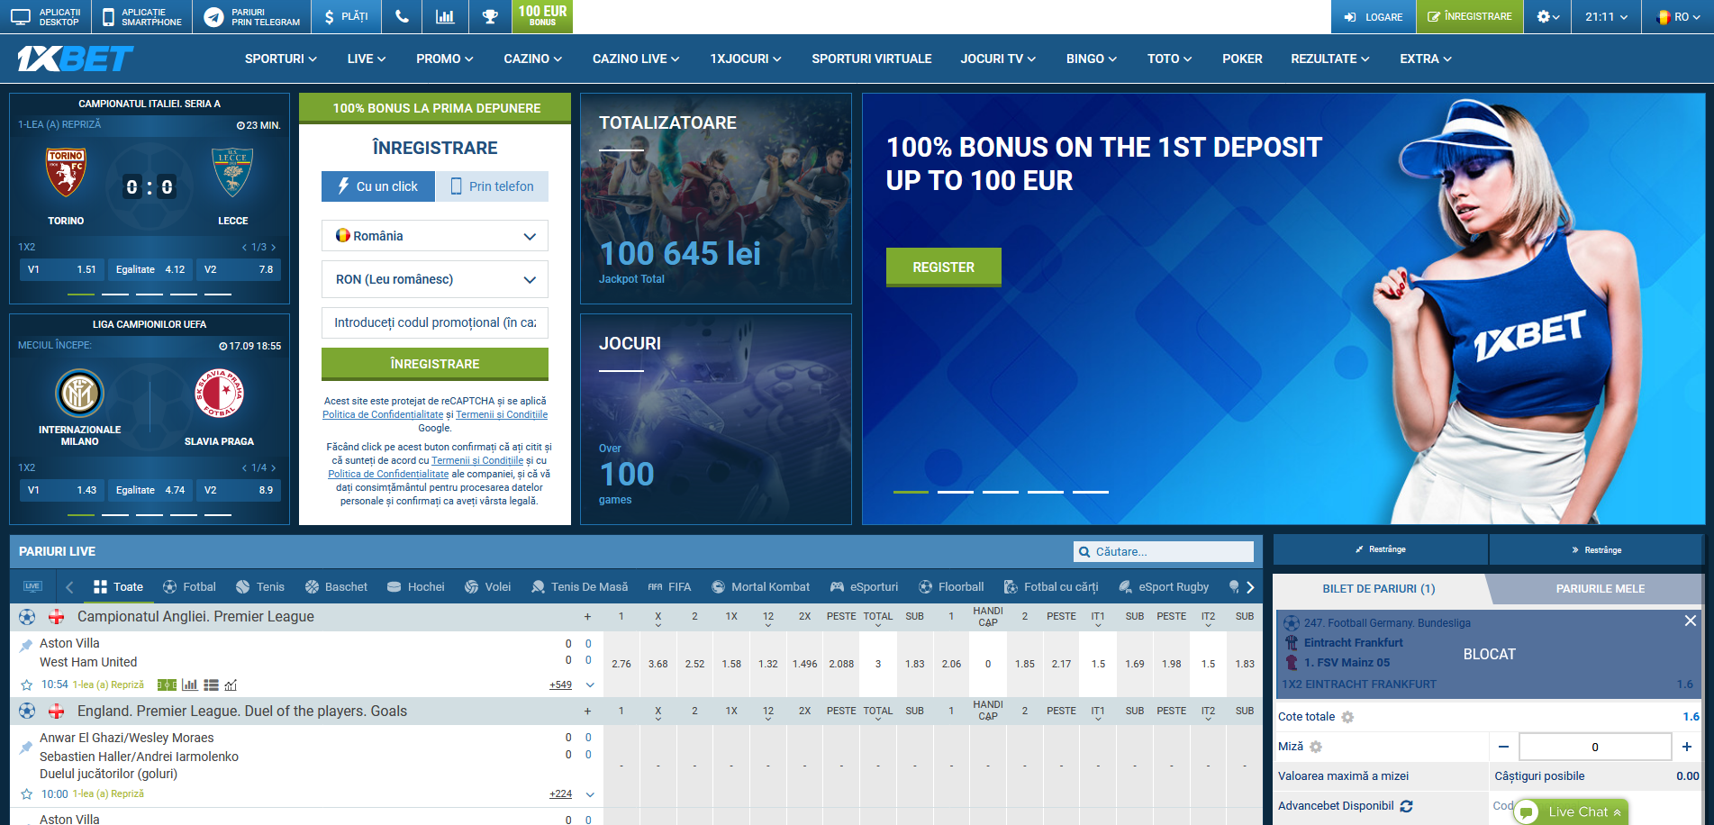Click the Register banner button
The image size is (1714, 825).
(944, 267)
